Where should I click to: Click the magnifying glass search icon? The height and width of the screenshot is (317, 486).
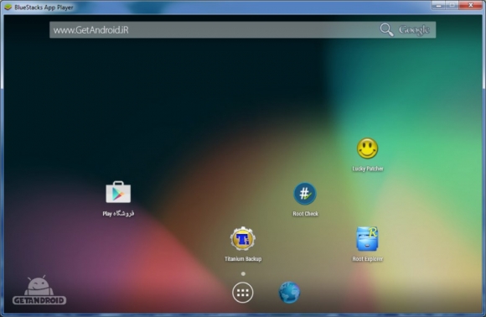386,30
